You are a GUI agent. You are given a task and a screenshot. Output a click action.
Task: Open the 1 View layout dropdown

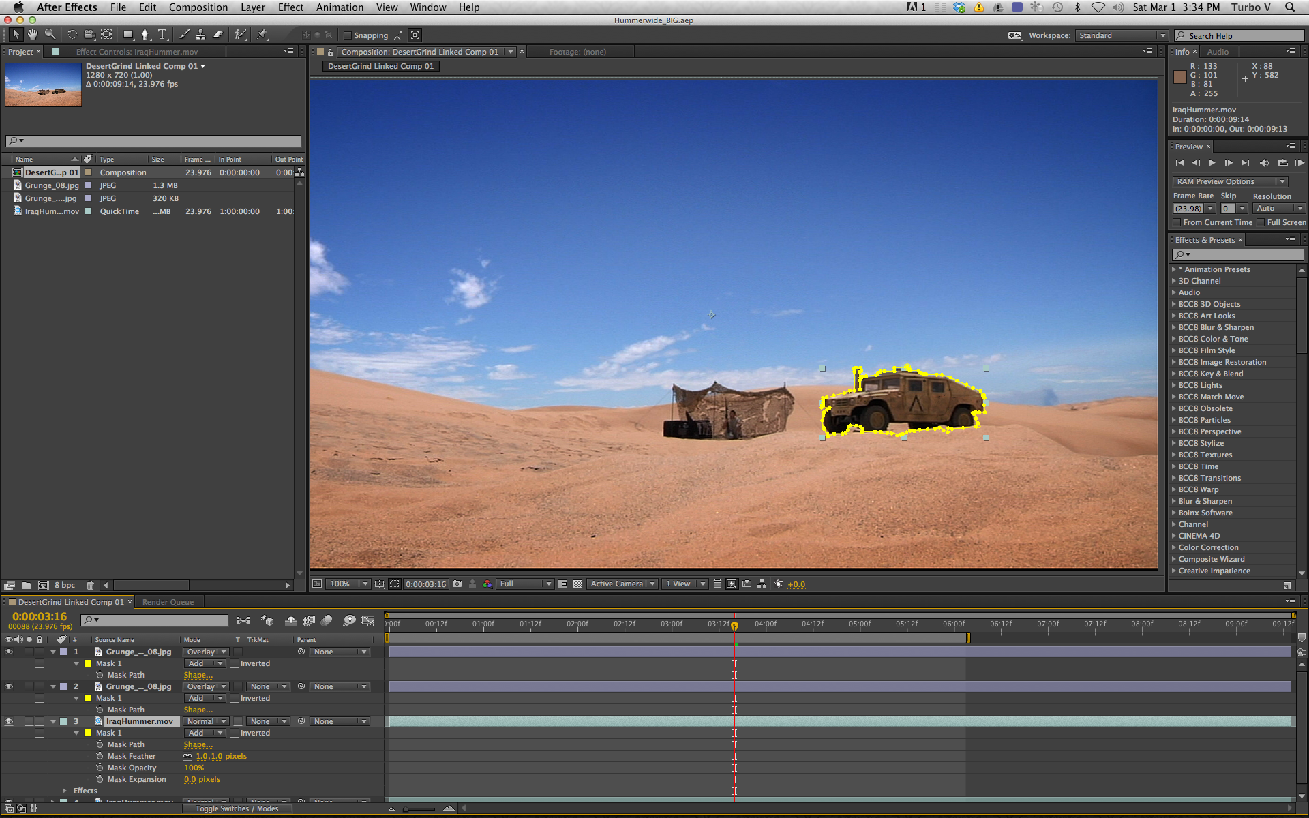click(684, 584)
